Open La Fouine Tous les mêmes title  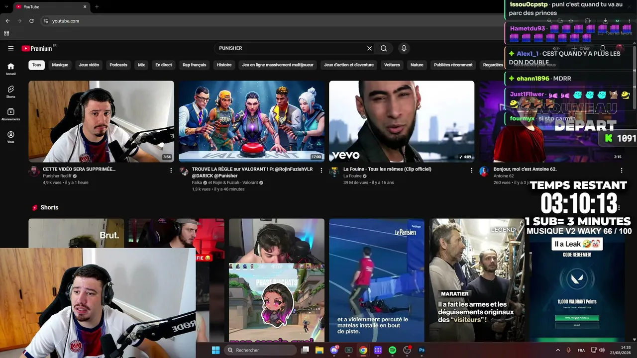click(x=387, y=169)
